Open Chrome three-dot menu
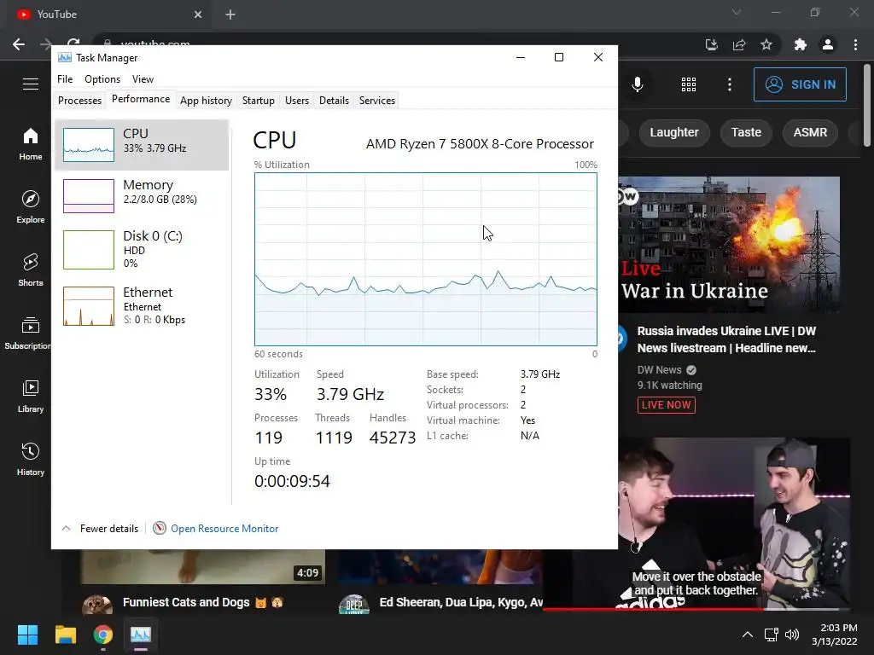The height and width of the screenshot is (655, 874). [x=855, y=44]
